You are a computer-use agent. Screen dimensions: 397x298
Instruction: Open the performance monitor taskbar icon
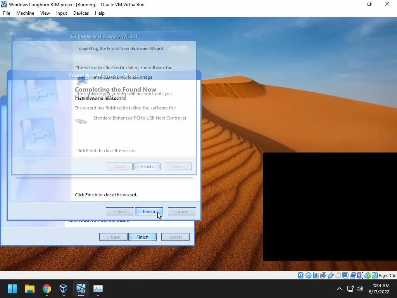tap(98, 289)
